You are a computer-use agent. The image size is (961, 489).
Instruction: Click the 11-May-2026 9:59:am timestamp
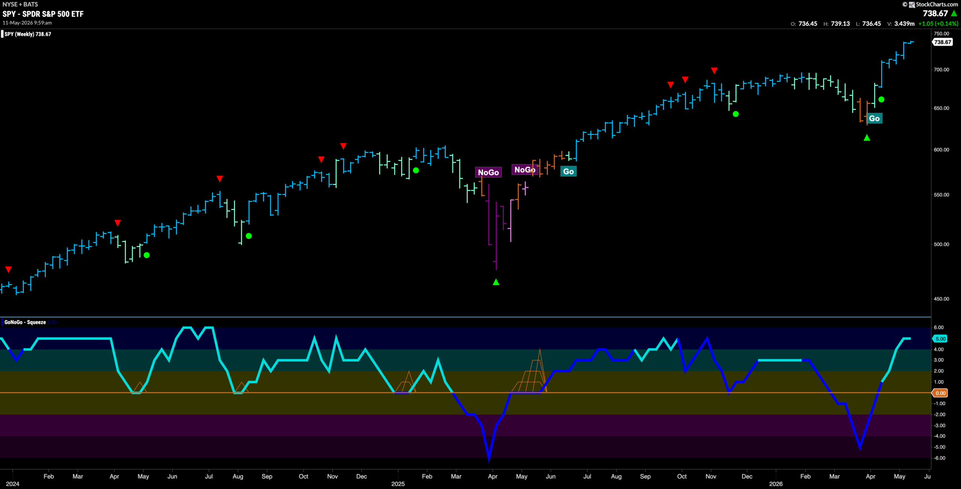point(27,23)
